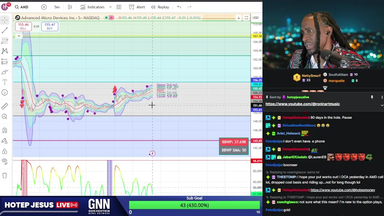Select the brush drawing tool
The width and height of the screenshot is (384, 216).
click(4, 72)
